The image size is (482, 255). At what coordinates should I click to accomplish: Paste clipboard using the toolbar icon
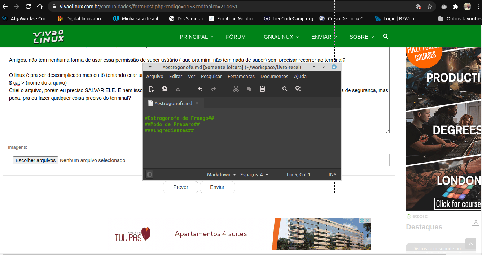263,89
